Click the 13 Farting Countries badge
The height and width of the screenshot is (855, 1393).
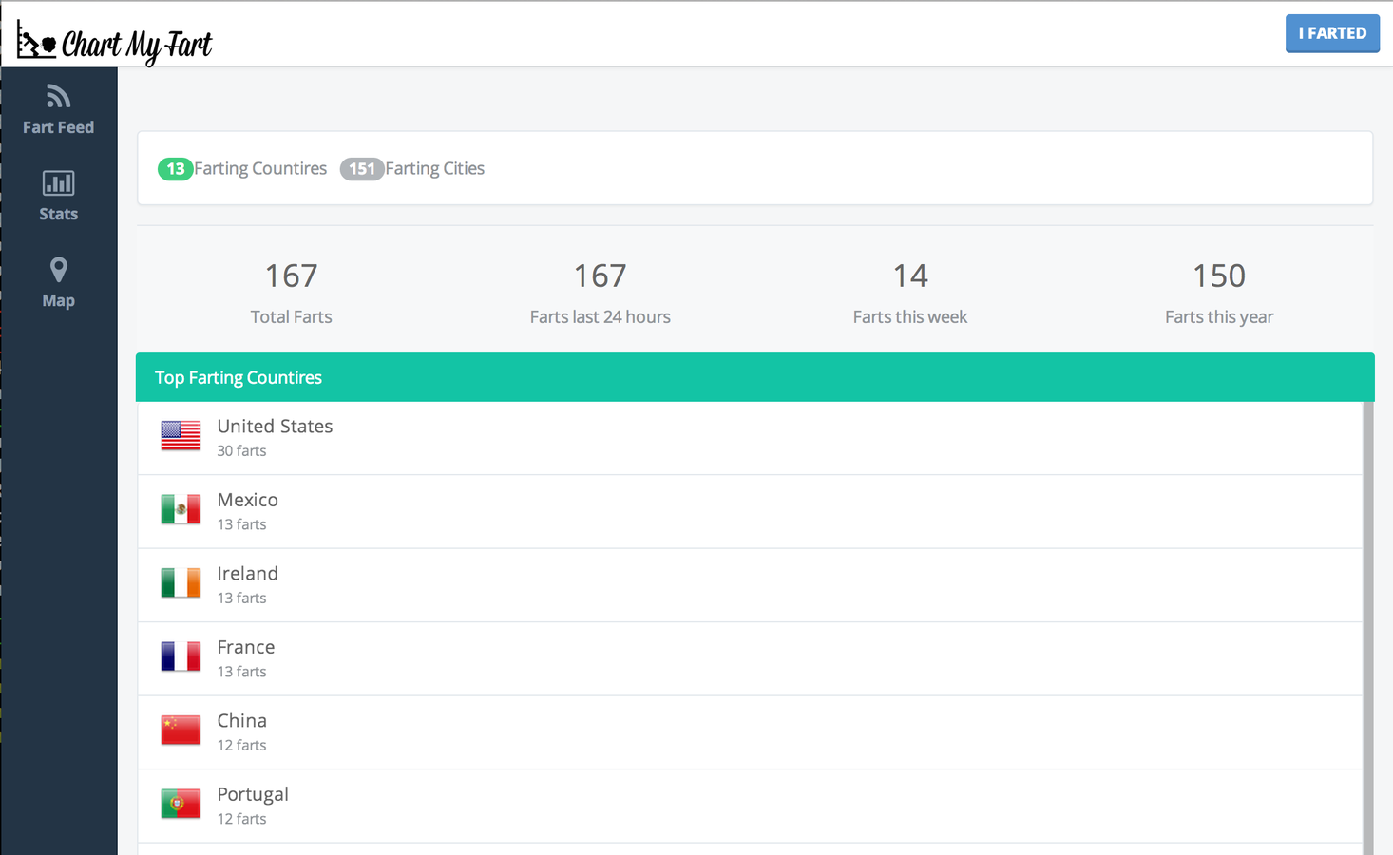point(175,169)
